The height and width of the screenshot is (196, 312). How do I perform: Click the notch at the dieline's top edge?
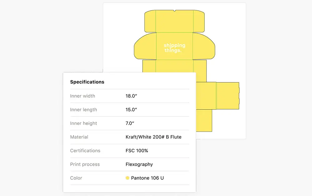point(175,11)
